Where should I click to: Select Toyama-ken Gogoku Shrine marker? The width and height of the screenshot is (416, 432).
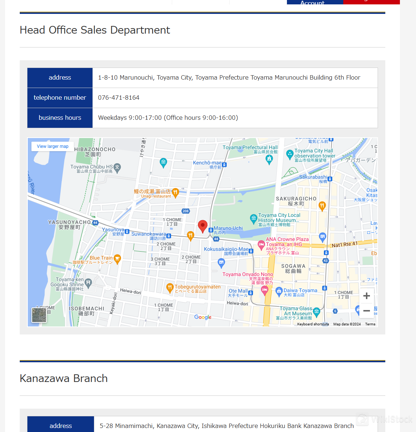pyautogui.click(x=88, y=283)
